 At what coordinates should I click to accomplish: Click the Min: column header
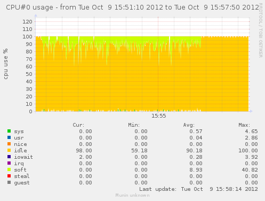[x=134, y=125]
